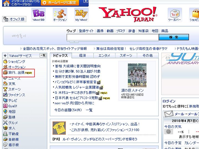Open the My Yahoo! icon
Viewport: 199px width, 149px height.
[x=81, y=15]
